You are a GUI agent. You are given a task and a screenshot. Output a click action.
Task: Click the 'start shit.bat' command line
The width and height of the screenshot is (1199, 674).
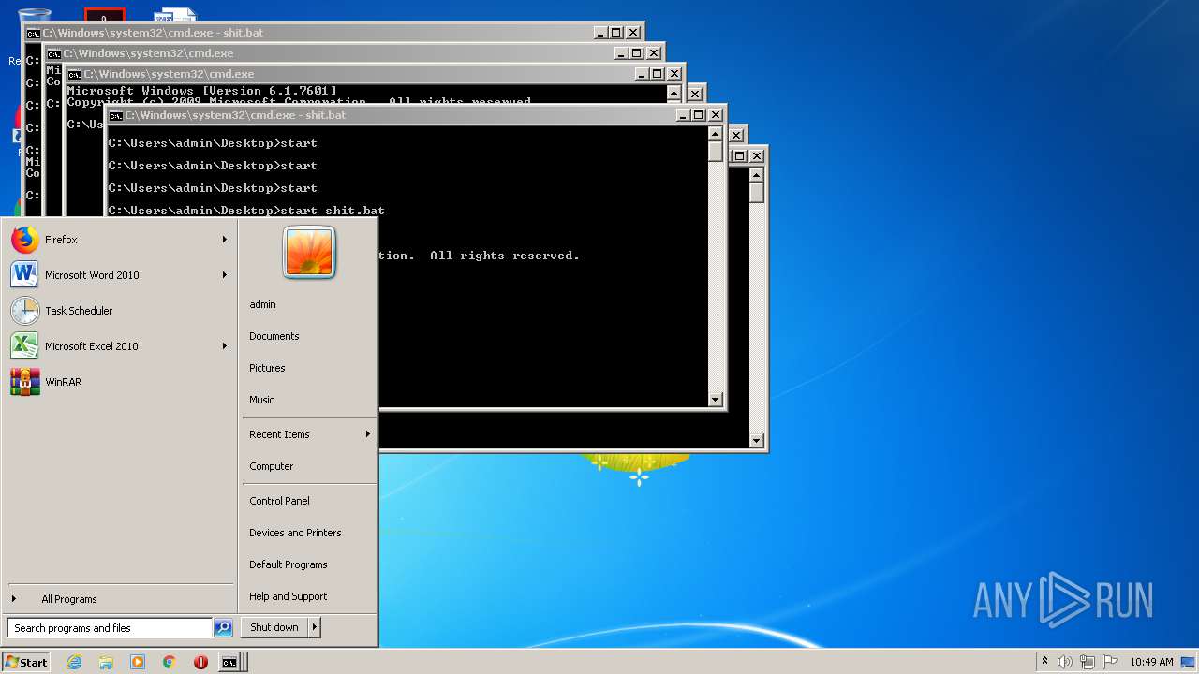246,211
